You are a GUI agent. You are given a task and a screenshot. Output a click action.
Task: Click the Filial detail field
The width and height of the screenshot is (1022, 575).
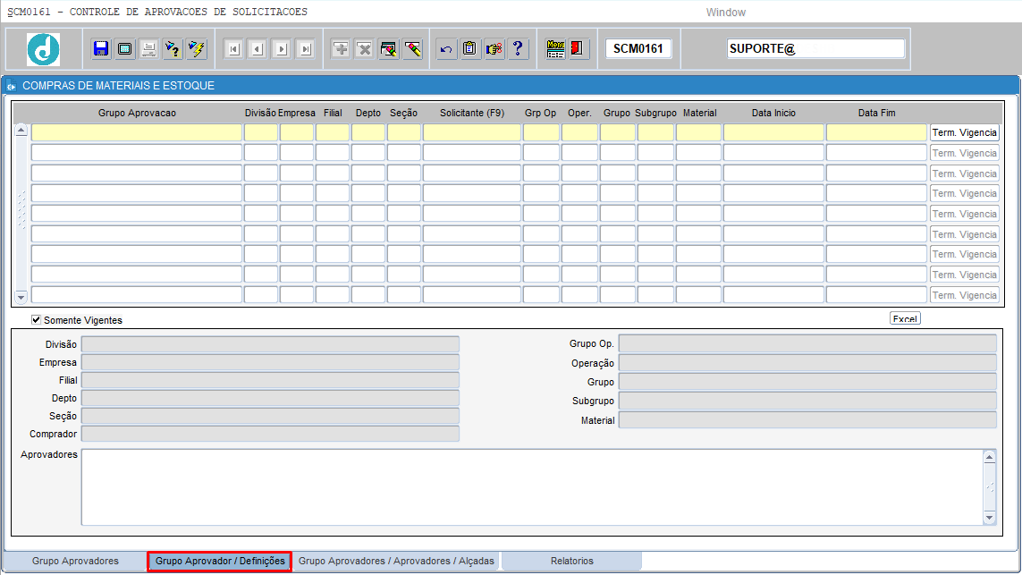click(x=271, y=380)
